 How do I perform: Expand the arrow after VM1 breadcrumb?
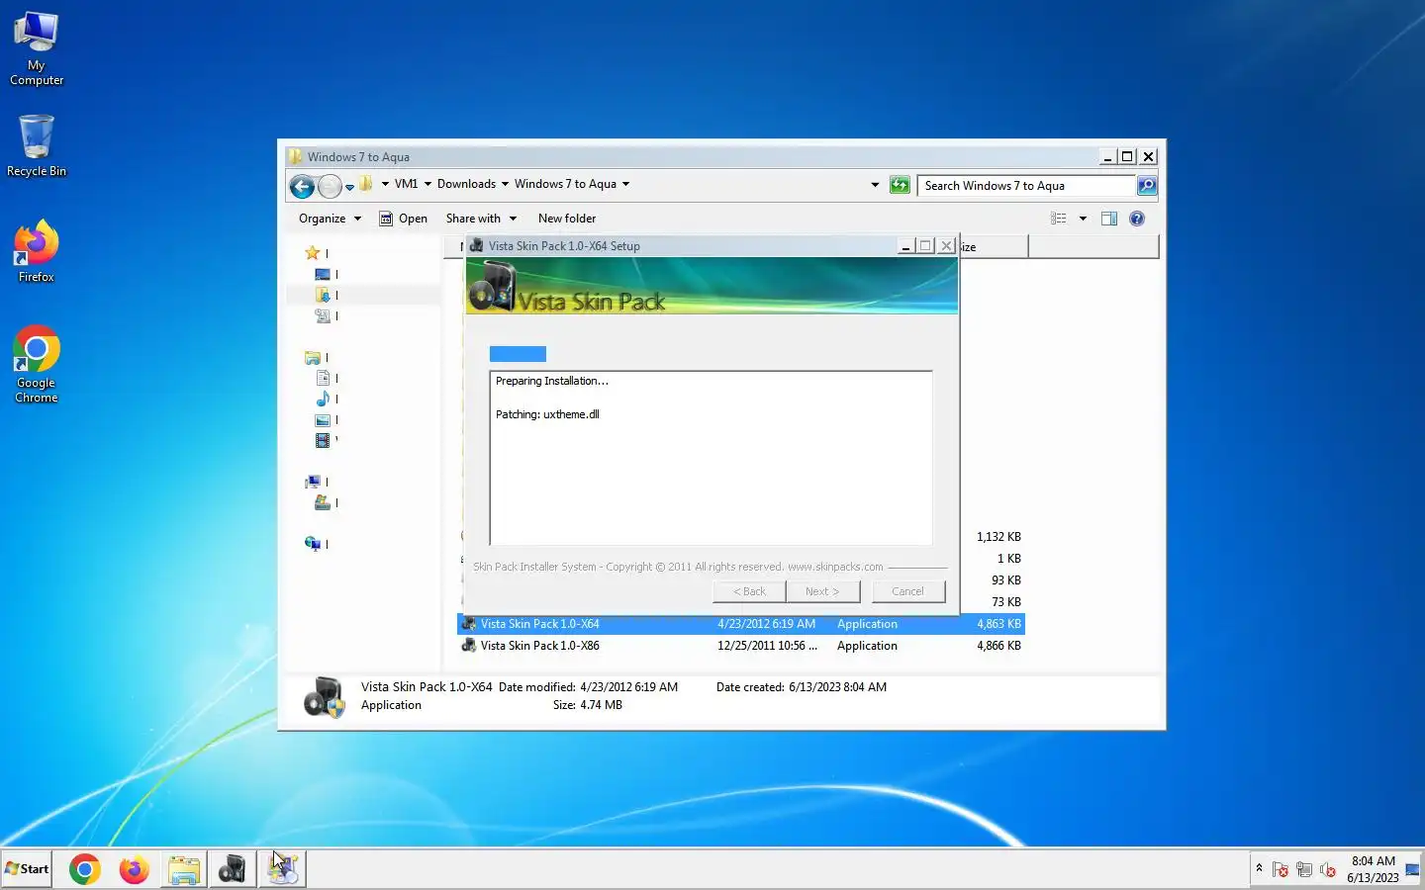pos(427,184)
